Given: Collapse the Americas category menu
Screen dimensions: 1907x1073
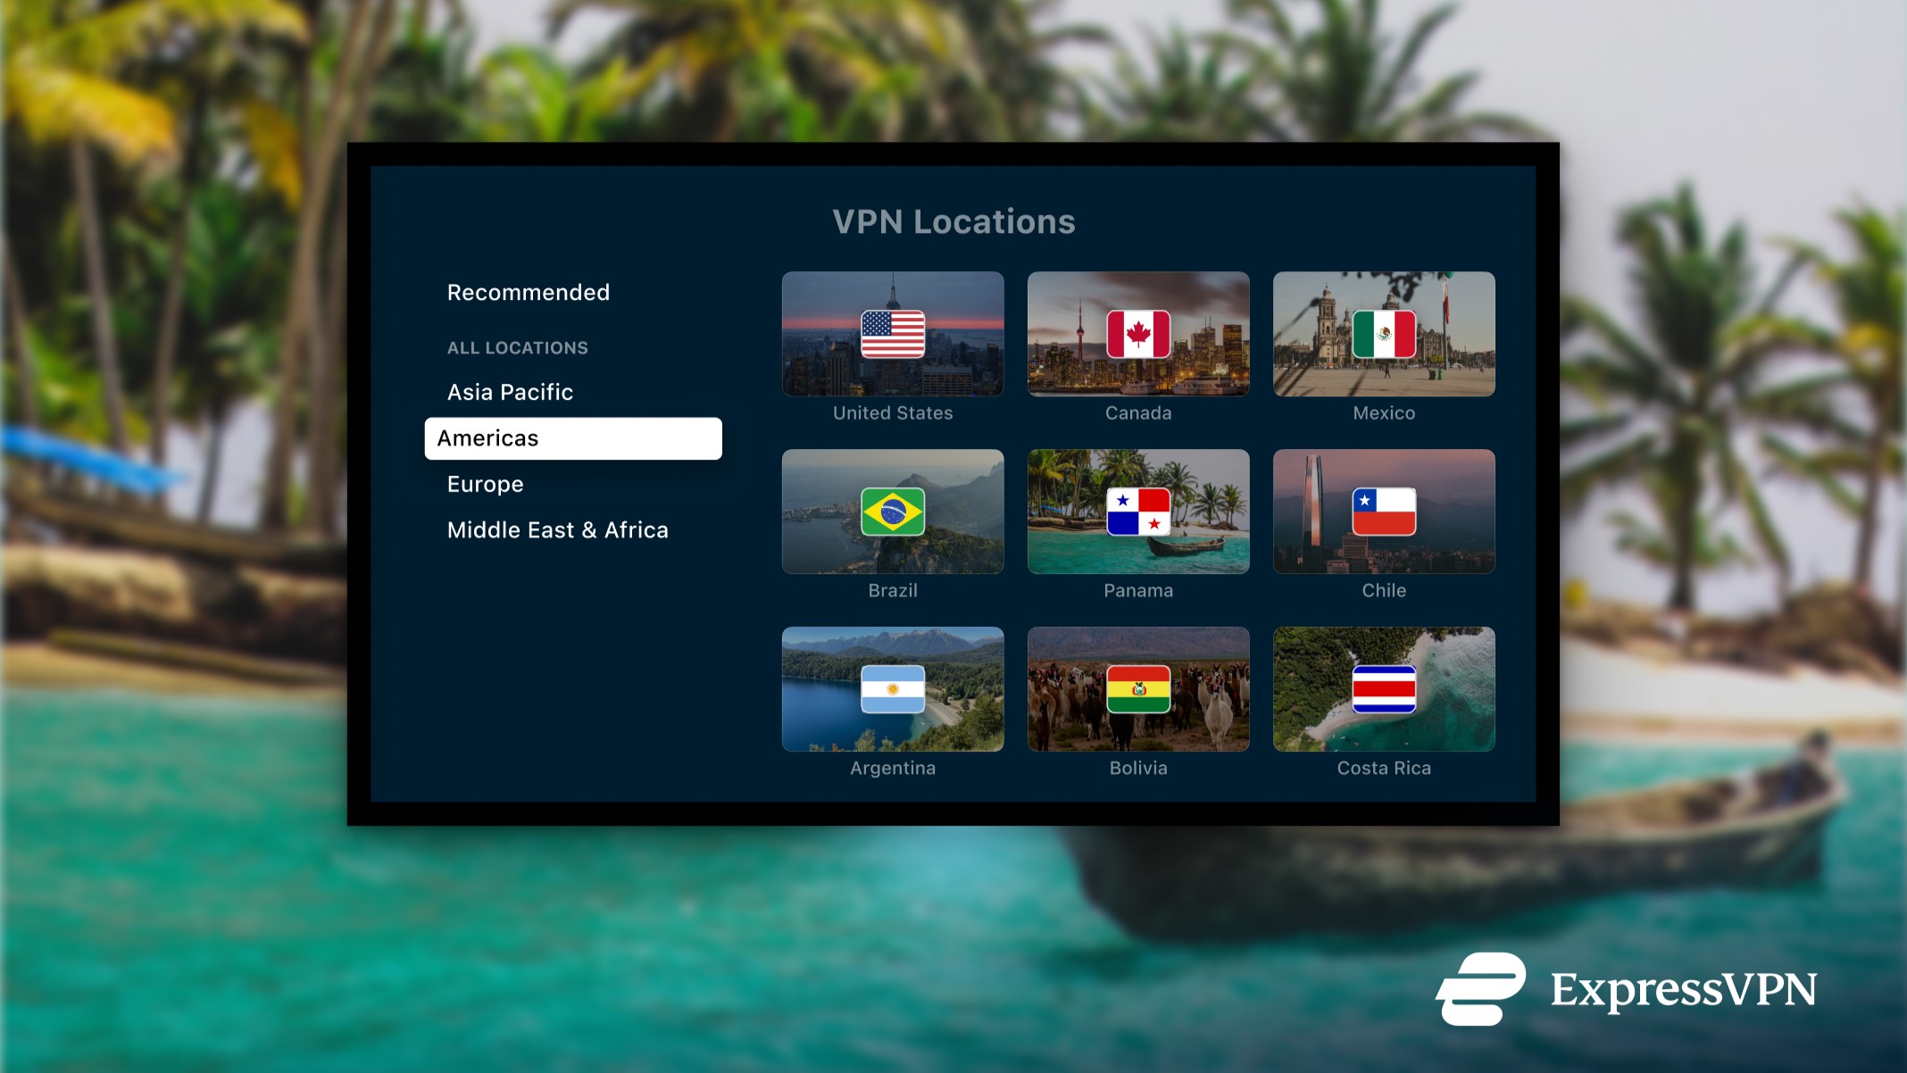Looking at the screenshot, I should (574, 437).
